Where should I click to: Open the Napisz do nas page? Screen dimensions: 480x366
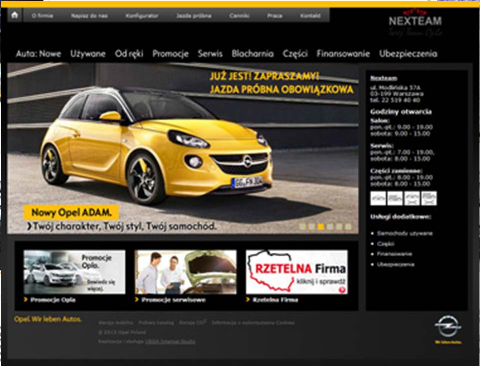[89, 15]
